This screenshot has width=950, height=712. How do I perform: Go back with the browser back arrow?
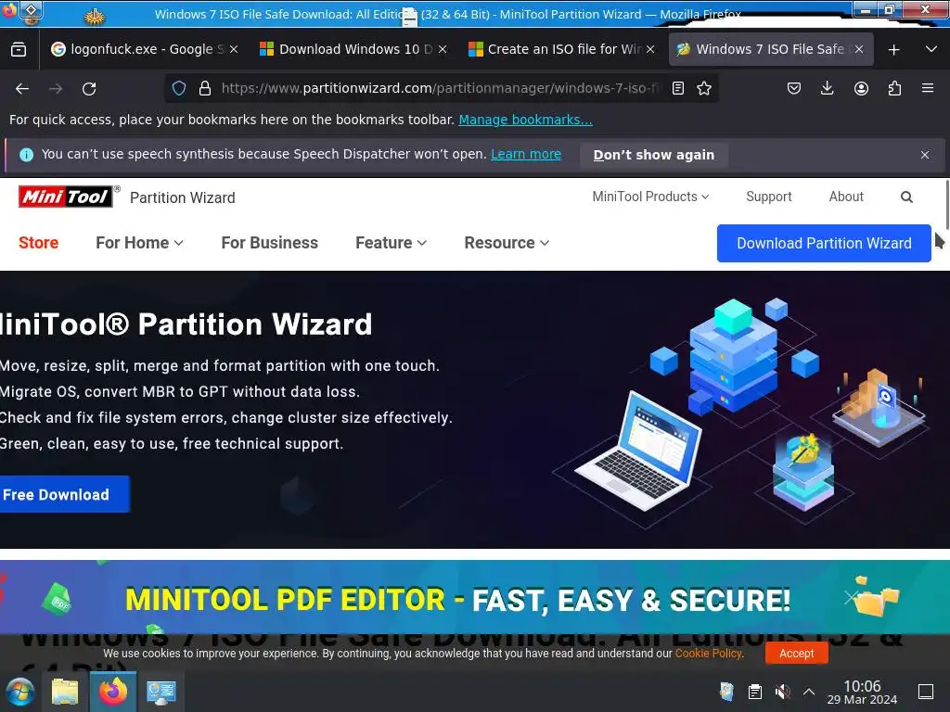point(22,89)
